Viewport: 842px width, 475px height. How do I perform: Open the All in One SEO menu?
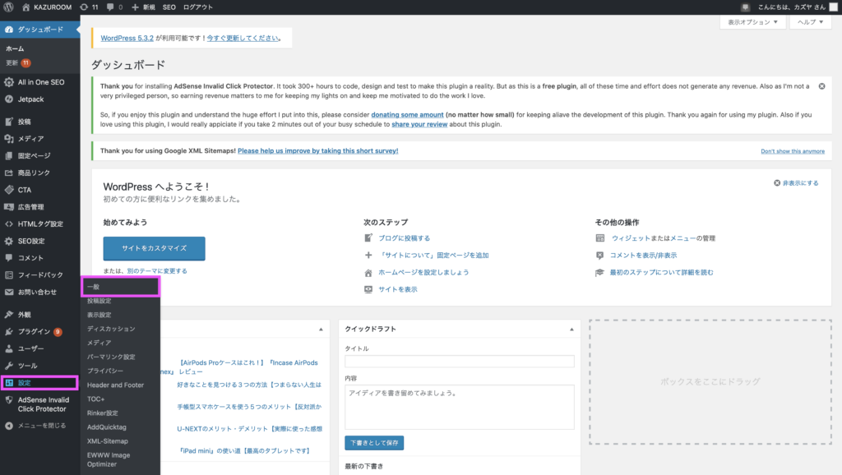(x=40, y=82)
